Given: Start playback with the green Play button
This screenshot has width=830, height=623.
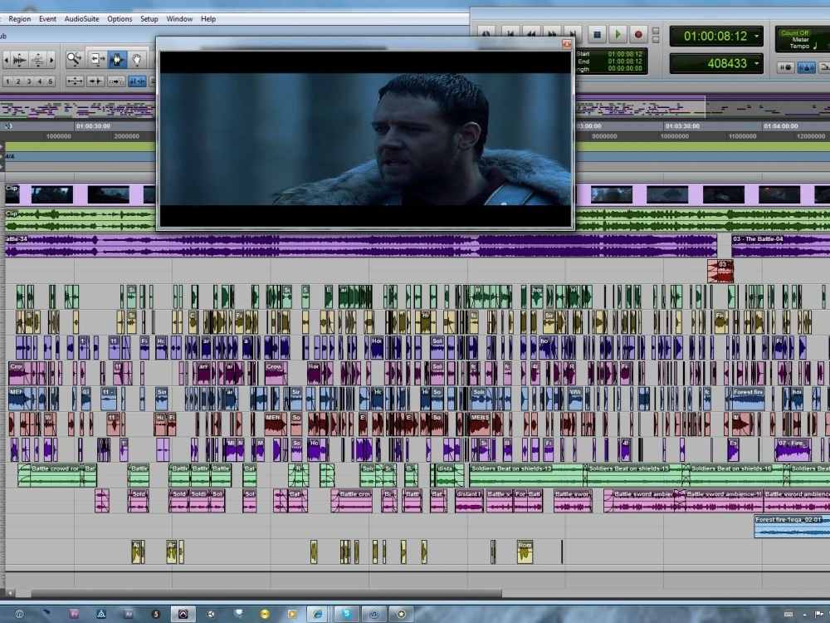Looking at the screenshot, I should (618, 34).
